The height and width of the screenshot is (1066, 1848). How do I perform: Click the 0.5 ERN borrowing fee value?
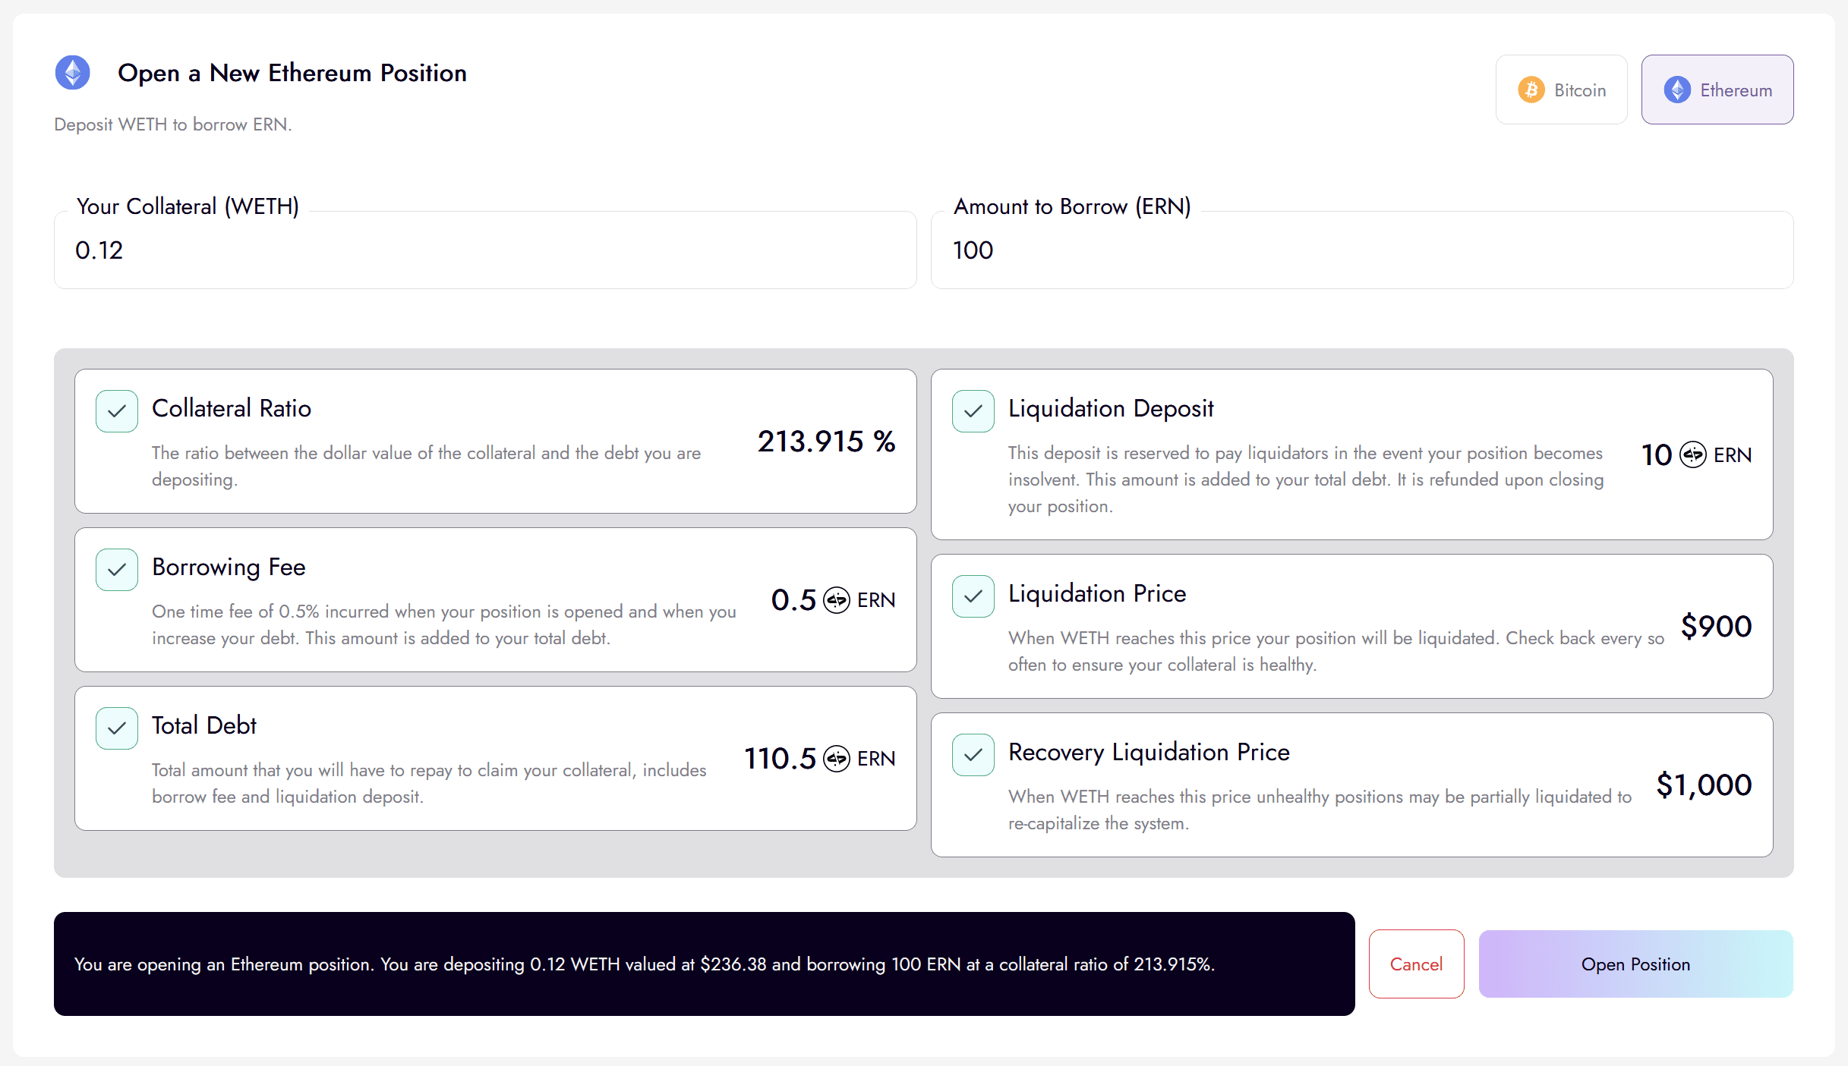click(833, 600)
